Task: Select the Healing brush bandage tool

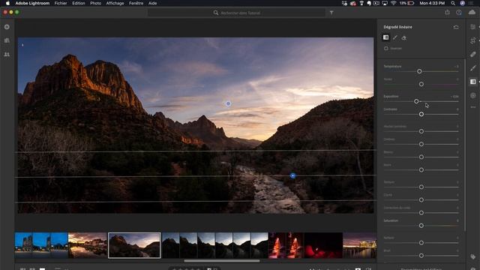Action: click(x=473, y=55)
